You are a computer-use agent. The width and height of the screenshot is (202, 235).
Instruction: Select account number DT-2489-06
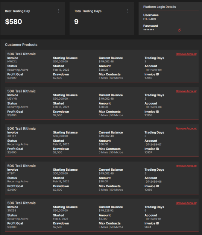153,182
